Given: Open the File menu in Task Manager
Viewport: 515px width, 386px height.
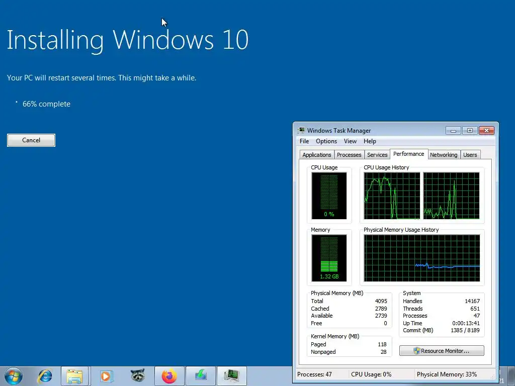Looking at the screenshot, I should (x=304, y=141).
